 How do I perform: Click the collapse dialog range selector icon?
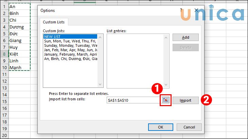(165, 100)
